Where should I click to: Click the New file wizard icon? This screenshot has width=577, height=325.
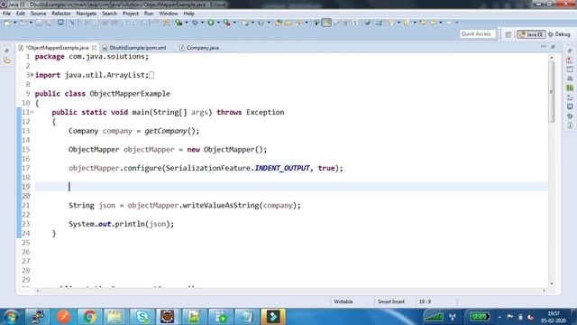[x=6, y=23]
